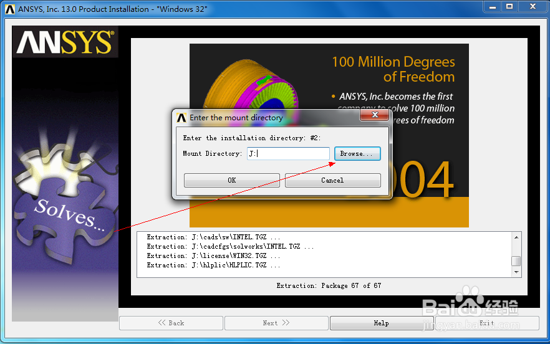Close the Enter the mount directory dialog
550x344 pixels.
(x=375, y=115)
